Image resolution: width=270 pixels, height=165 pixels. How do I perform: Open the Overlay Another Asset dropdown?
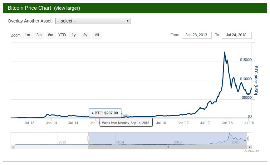click(x=93, y=21)
